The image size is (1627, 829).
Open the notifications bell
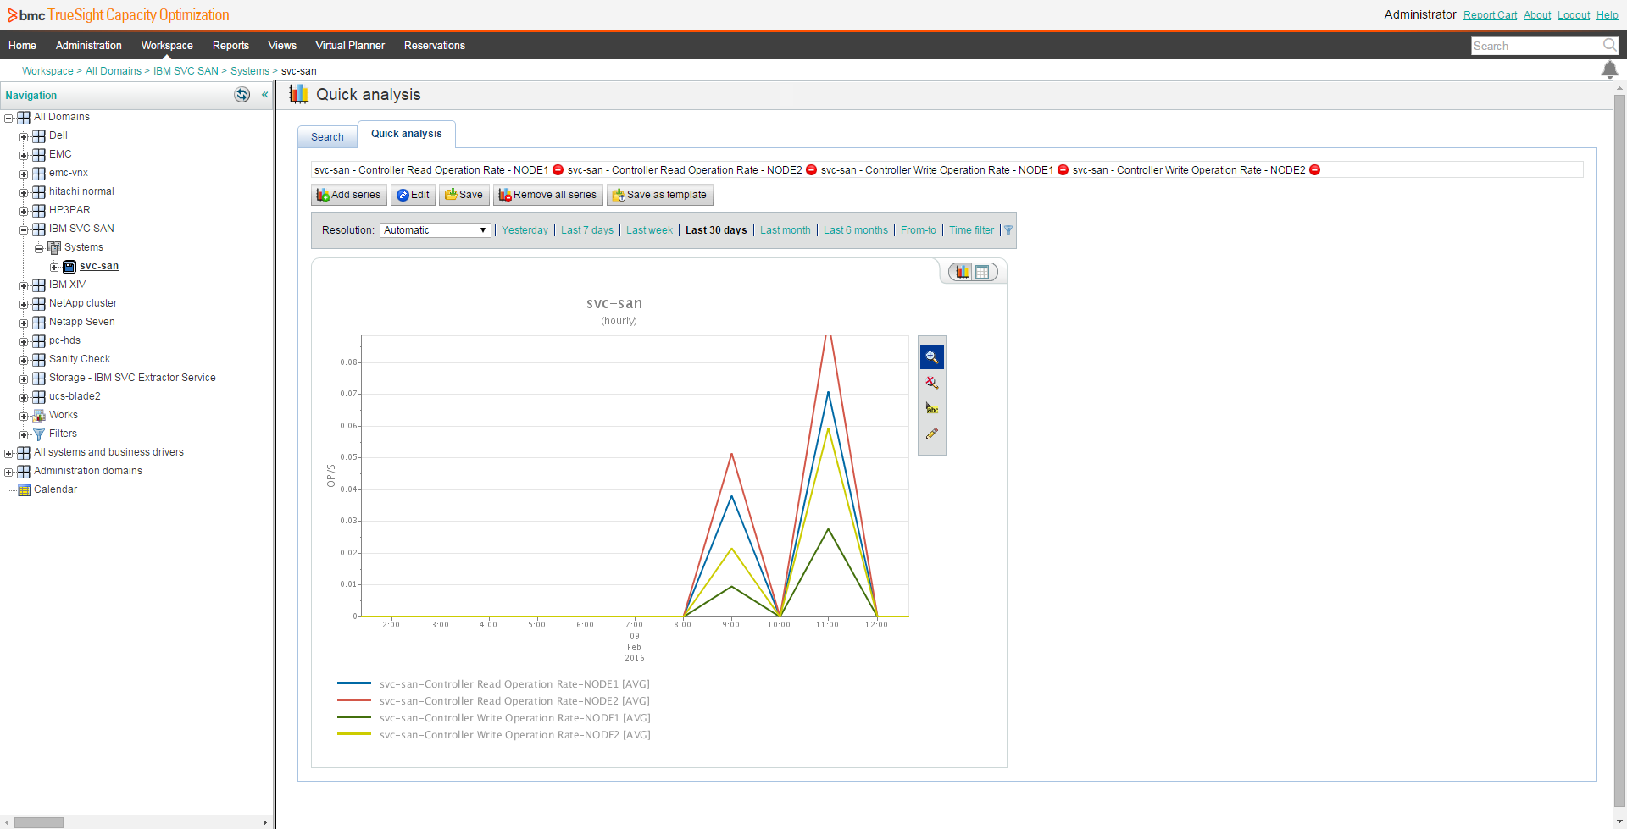click(x=1609, y=70)
